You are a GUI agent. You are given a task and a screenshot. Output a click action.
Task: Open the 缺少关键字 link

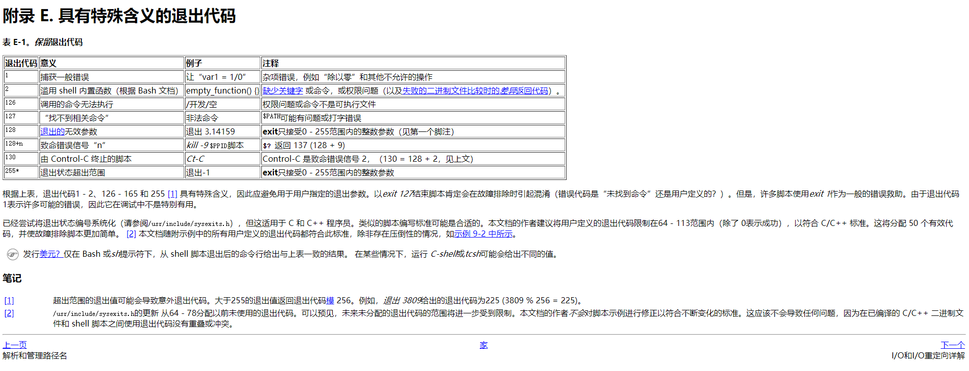click(x=283, y=90)
